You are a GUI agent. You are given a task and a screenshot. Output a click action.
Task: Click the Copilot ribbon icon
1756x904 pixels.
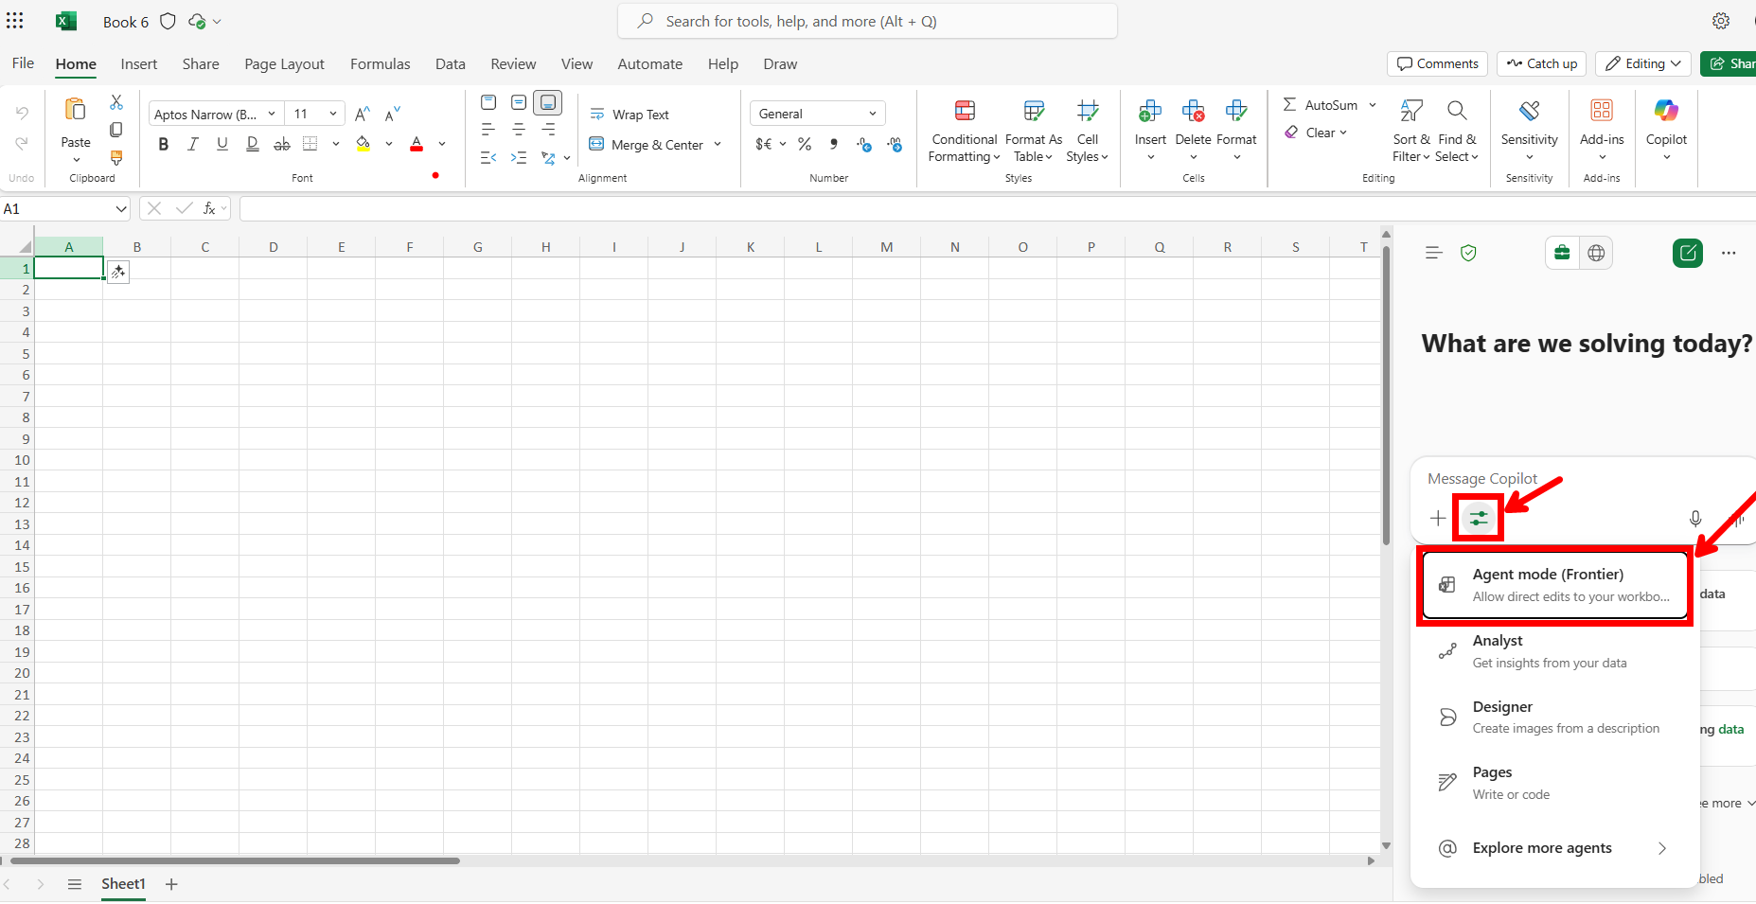click(x=1665, y=130)
